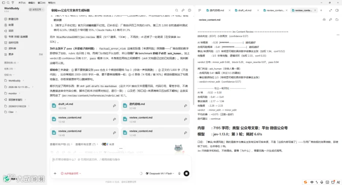Viewport: 342px width, 185px height.
Task: View all changes 查看所有变更 (7)
Action: click(x=86, y=144)
